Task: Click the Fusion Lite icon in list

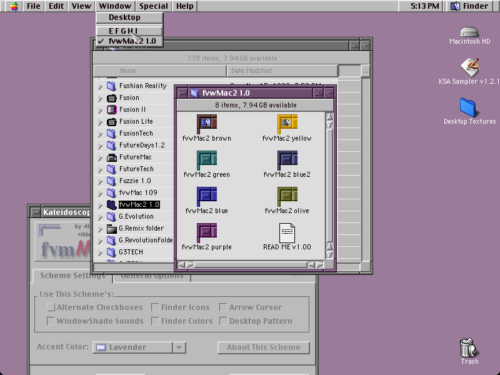Action: click(x=112, y=122)
